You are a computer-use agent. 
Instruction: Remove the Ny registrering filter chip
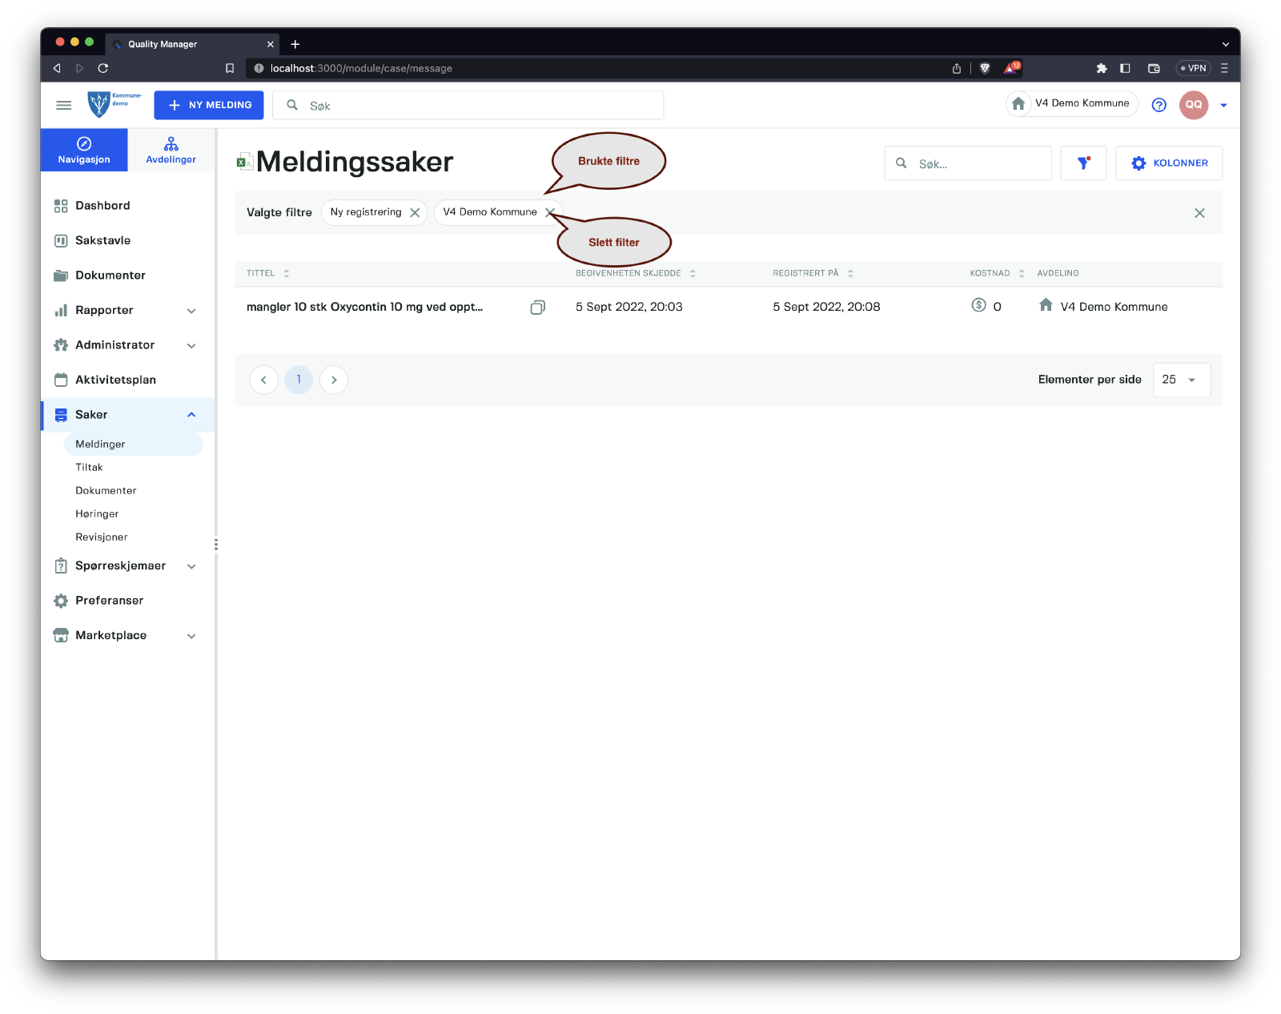(x=415, y=212)
